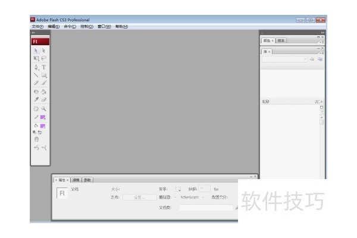Switch to the 样本 swatches tab
This screenshot has width=357, height=238.
pyautogui.click(x=281, y=40)
